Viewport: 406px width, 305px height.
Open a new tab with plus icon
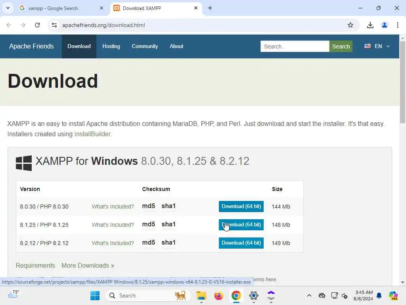pos(210,8)
